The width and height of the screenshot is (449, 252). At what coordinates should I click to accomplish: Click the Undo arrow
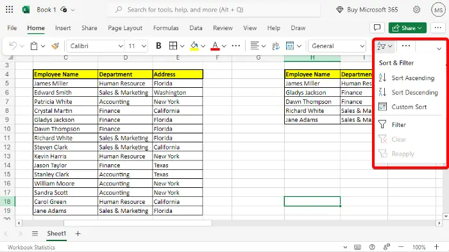13,46
